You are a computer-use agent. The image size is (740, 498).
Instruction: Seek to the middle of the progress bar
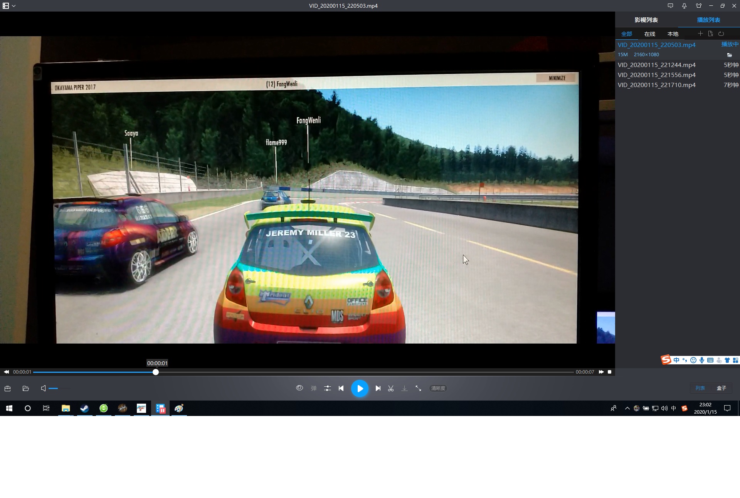(303, 372)
